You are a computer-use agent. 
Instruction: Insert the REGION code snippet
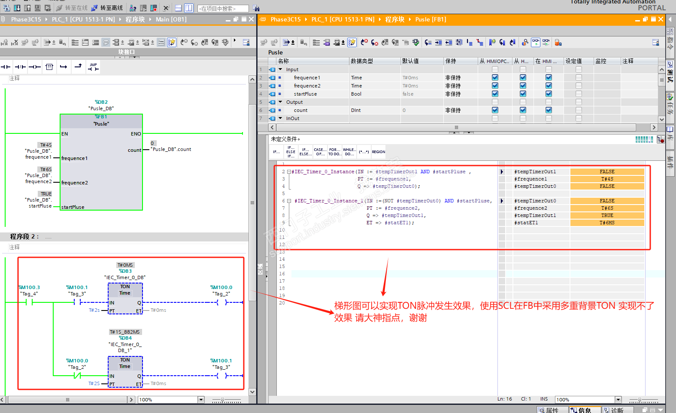pyautogui.click(x=378, y=152)
